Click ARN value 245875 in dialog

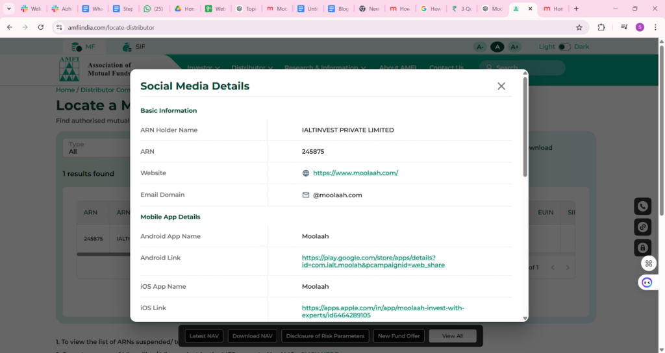pos(313,151)
